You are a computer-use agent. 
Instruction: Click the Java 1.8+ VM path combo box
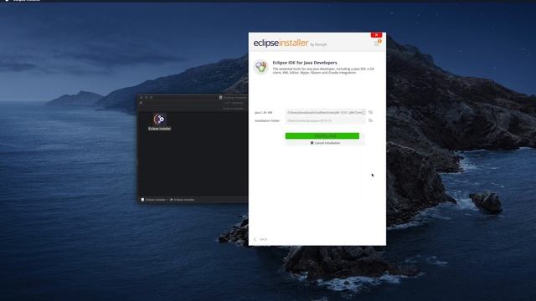point(326,112)
